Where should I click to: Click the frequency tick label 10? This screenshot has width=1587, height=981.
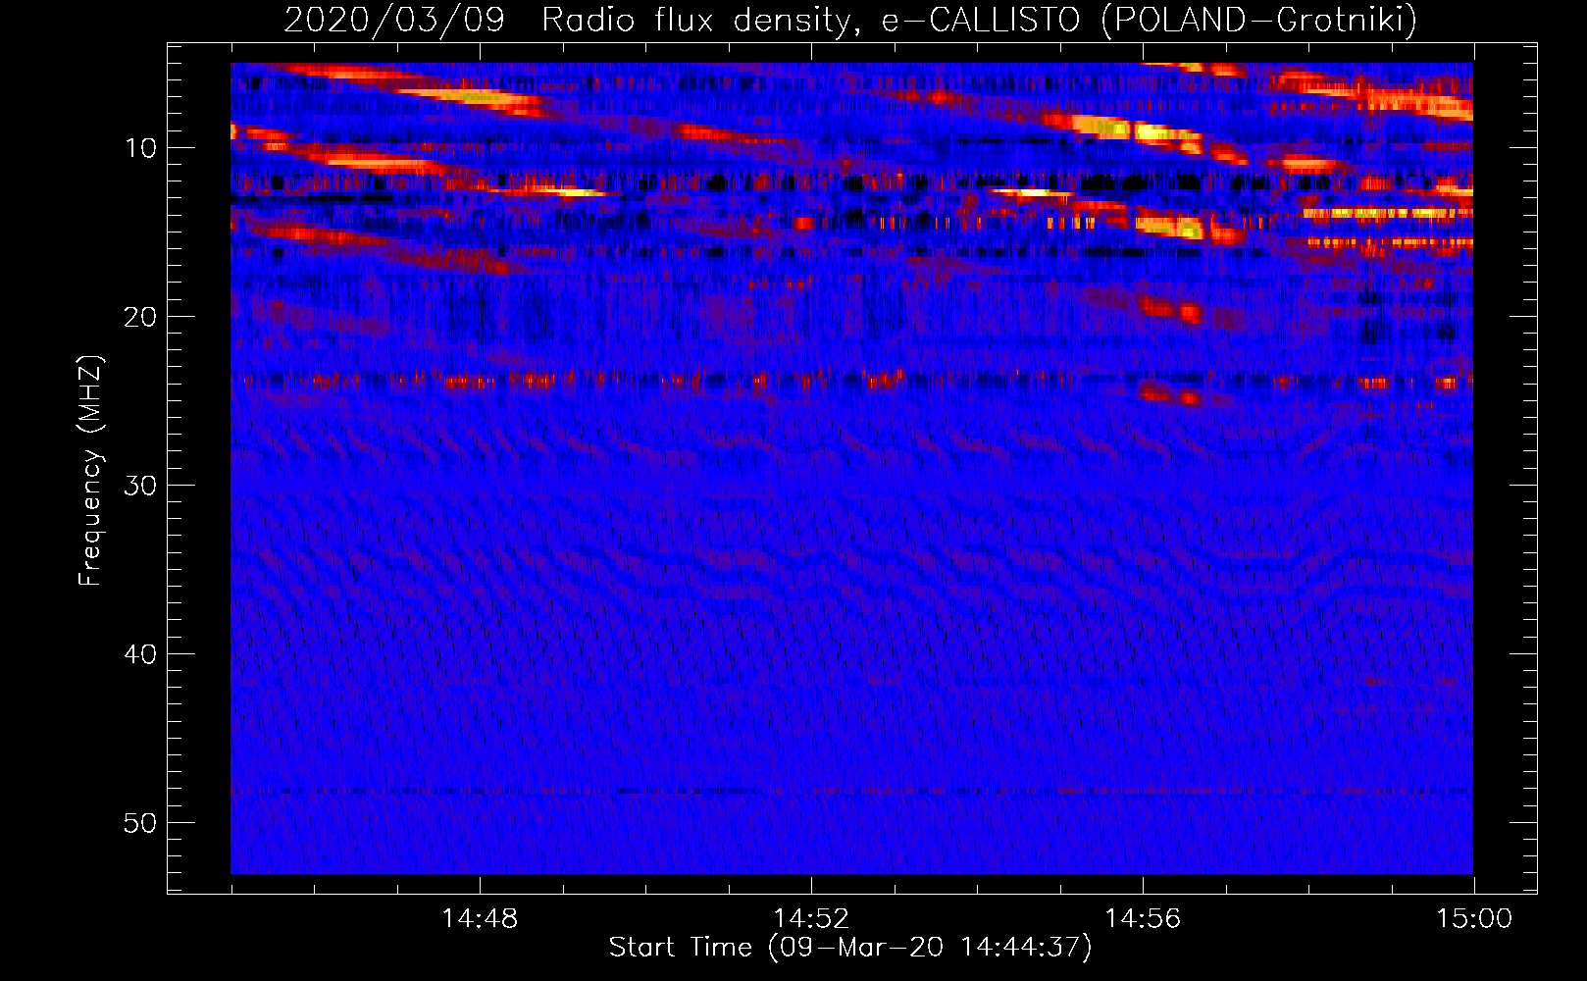141,148
